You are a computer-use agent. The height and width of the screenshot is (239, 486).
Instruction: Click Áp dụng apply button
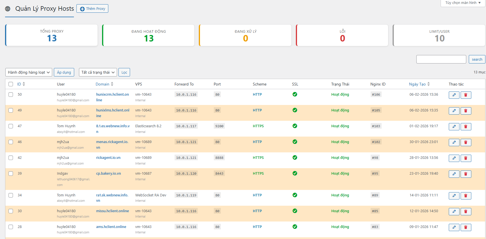pos(64,72)
